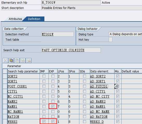Click the LPos column header
Image resolution: width=142 pixels, height=124 pixels.
point(63,71)
